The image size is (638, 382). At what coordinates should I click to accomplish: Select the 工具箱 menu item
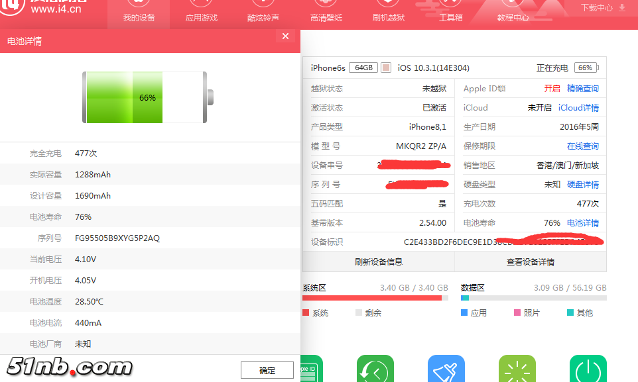pos(450,18)
